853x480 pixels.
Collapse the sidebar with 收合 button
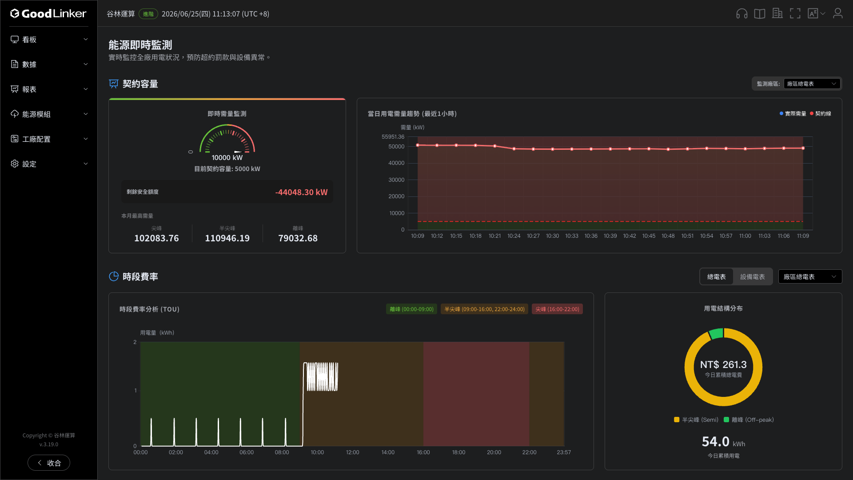pyautogui.click(x=49, y=463)
